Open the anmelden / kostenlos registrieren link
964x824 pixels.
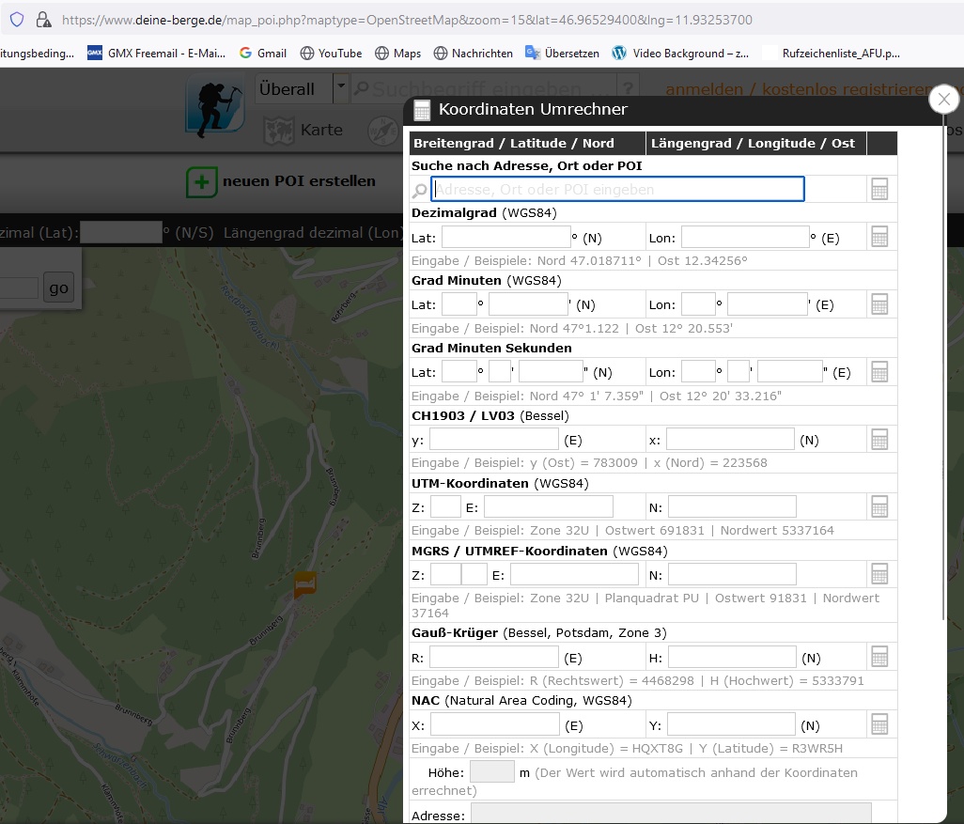801,89
